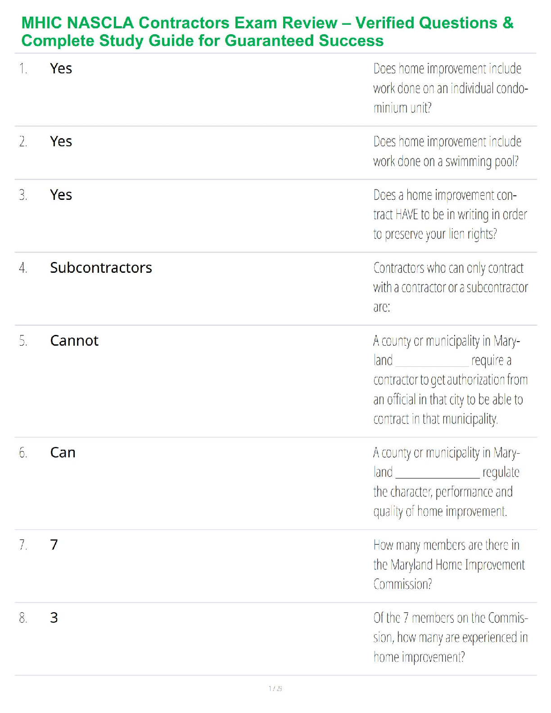
Task: Click the condominium unit question text
Action: 450,88
